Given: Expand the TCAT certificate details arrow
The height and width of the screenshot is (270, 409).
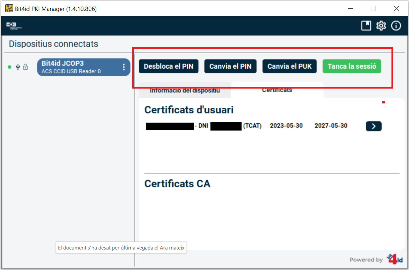Looking at the screenshot, I should point(374,126).
